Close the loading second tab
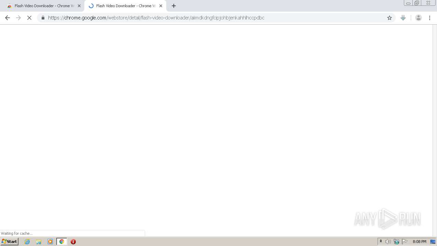The width and height of the screenshot is (437, 246). click(x=161, y=6)
